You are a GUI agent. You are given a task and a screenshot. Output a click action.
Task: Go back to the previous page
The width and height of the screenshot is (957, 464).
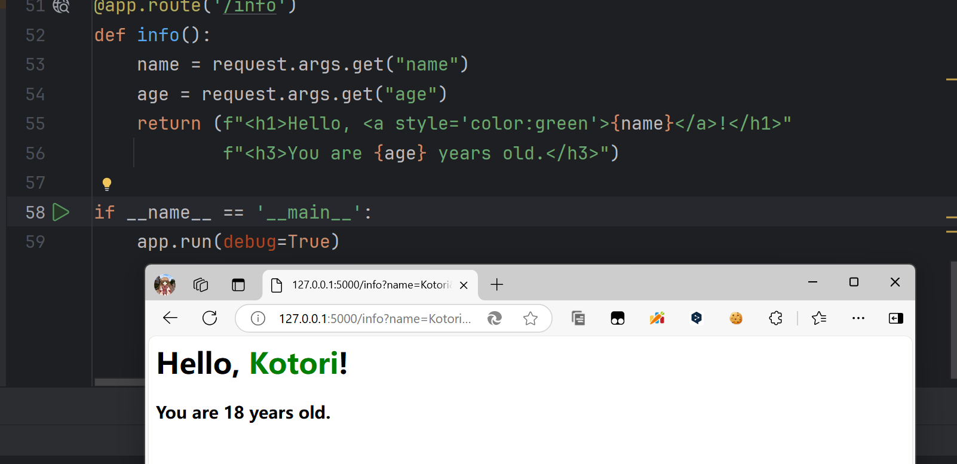coord(170,318)
